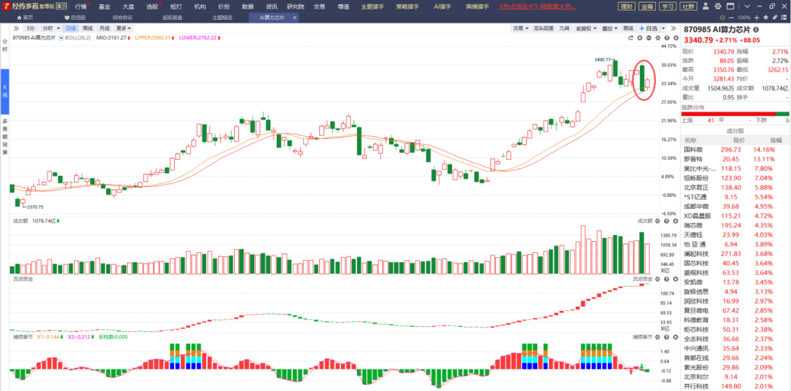Close the 捕捞季节 indicator panel
Image resolution: width=791 pixels, height=391 pixels.
(676, 337)
